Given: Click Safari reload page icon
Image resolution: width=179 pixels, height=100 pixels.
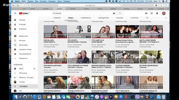Looking at the screenshot, I should pos(121,5).
